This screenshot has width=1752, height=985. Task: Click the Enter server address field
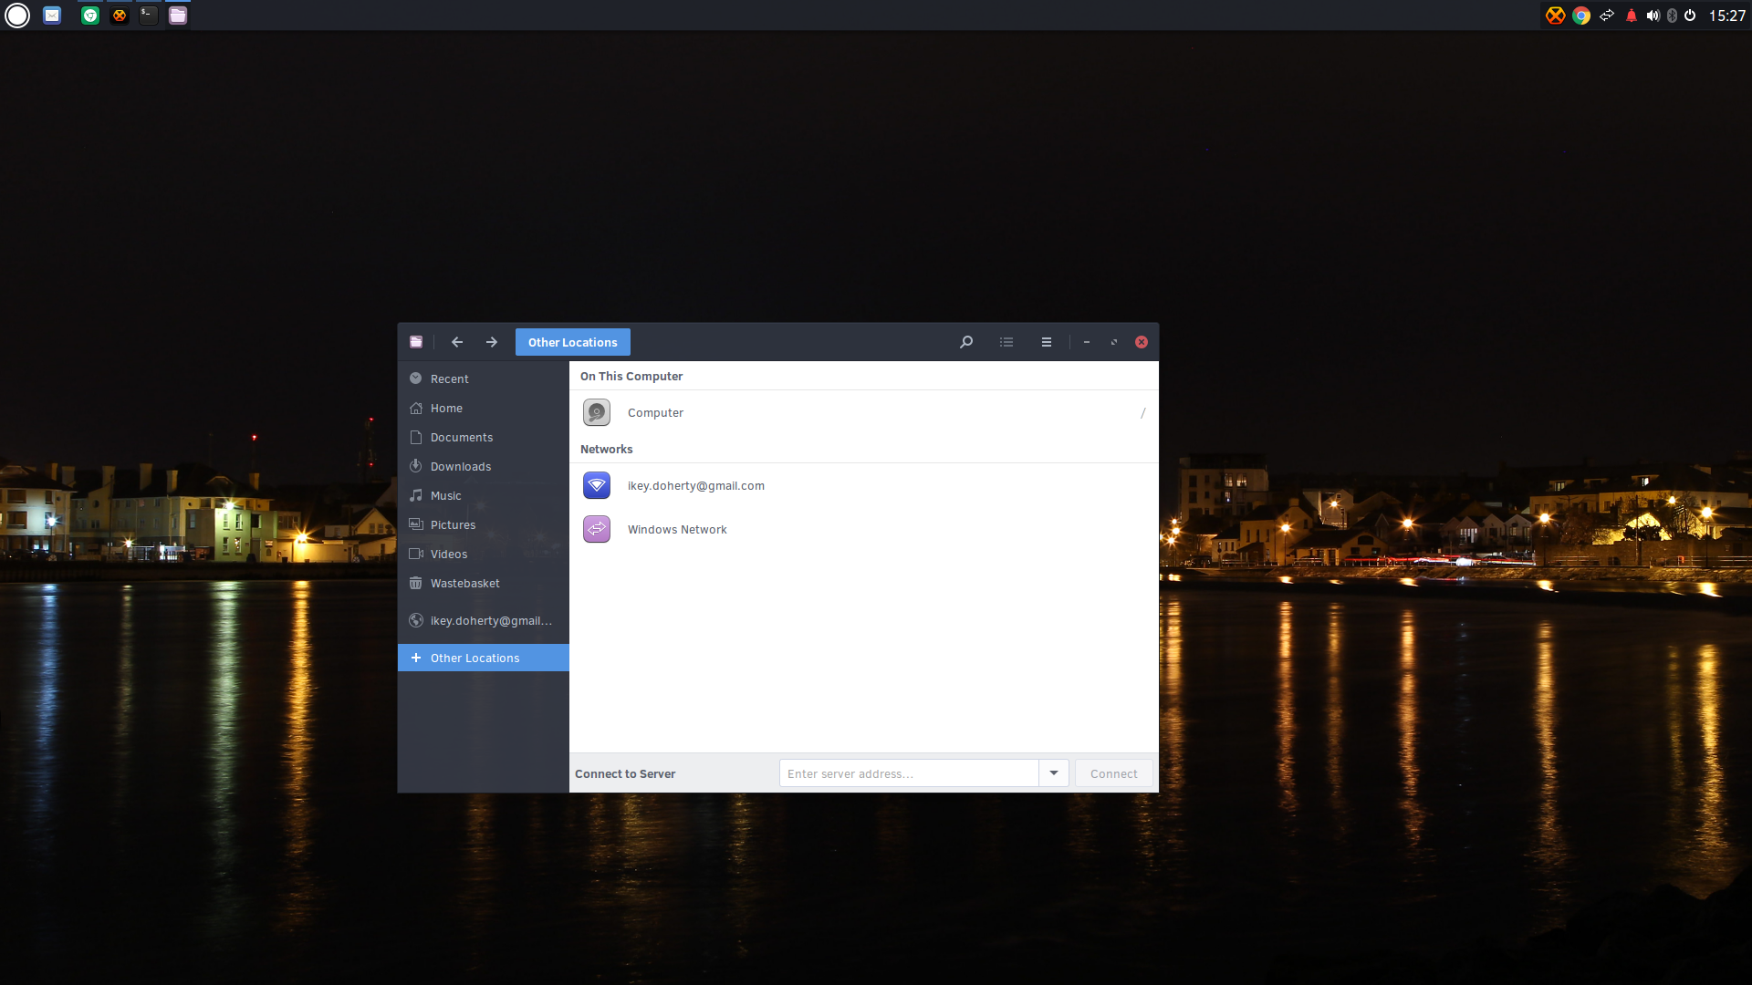[x=909, y=773]
